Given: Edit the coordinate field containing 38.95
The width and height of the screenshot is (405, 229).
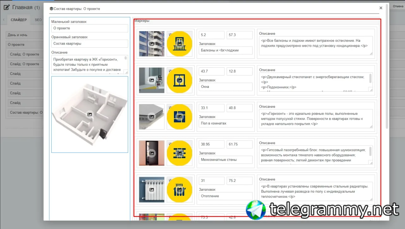Looking at the screenshot, I should coord(211,144).
